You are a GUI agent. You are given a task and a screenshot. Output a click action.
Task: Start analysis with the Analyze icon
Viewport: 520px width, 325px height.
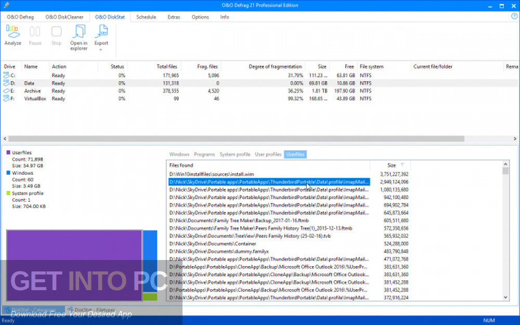[12, 32]
